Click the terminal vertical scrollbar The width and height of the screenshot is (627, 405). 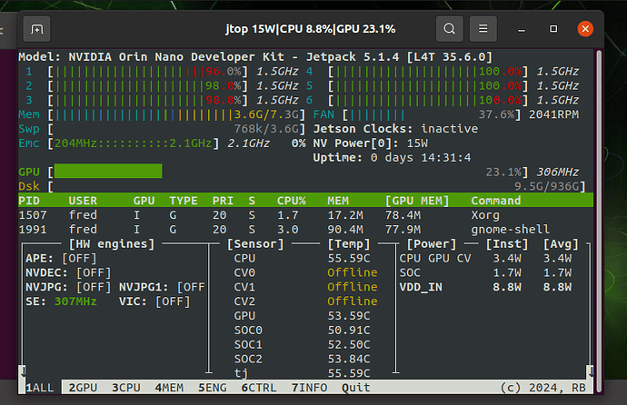(599, 221)
